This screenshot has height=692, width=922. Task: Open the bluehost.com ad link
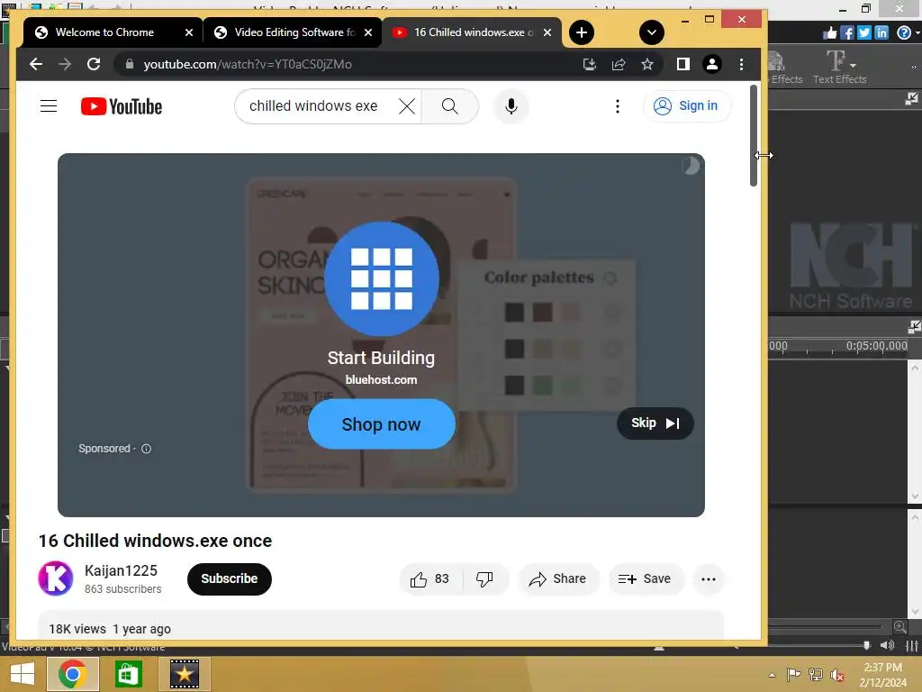(381, 380)
